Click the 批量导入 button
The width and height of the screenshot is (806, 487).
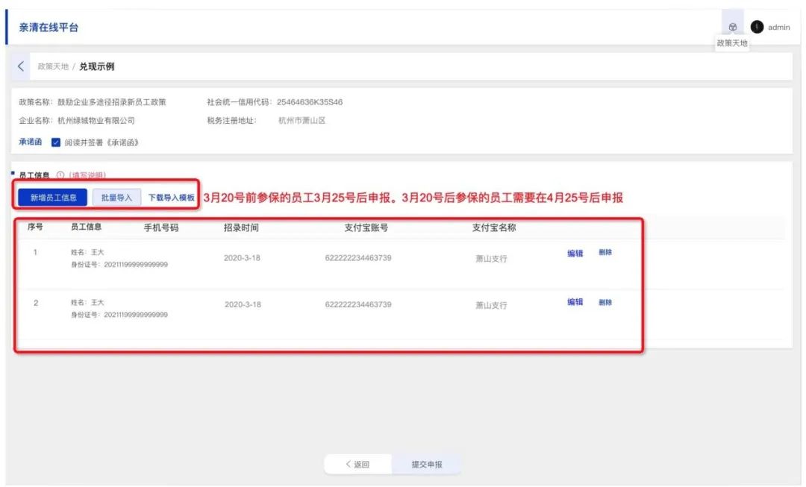(116, 198)
